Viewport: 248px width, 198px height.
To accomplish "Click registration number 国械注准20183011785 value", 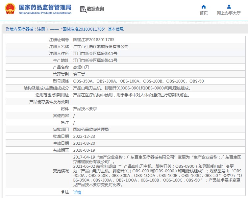I will (x=94, y=40).
